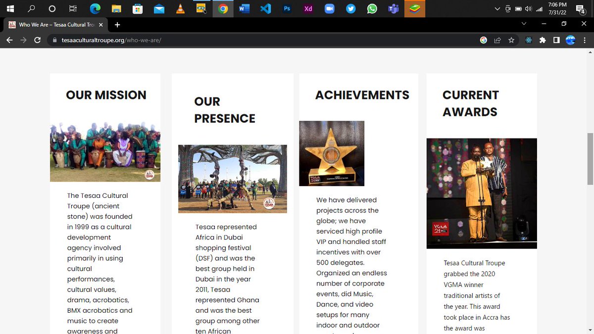Open Visual Studio Code from the taskbar
The width and height of the screenshot is (594, 334).
[x=266, y=8]
